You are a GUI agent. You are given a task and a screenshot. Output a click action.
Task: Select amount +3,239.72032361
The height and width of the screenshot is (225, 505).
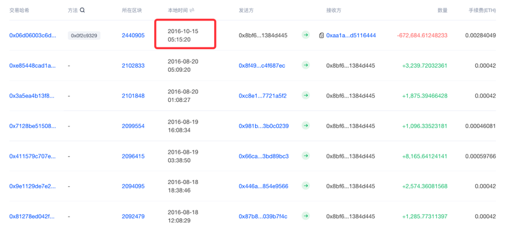(425, 66)
